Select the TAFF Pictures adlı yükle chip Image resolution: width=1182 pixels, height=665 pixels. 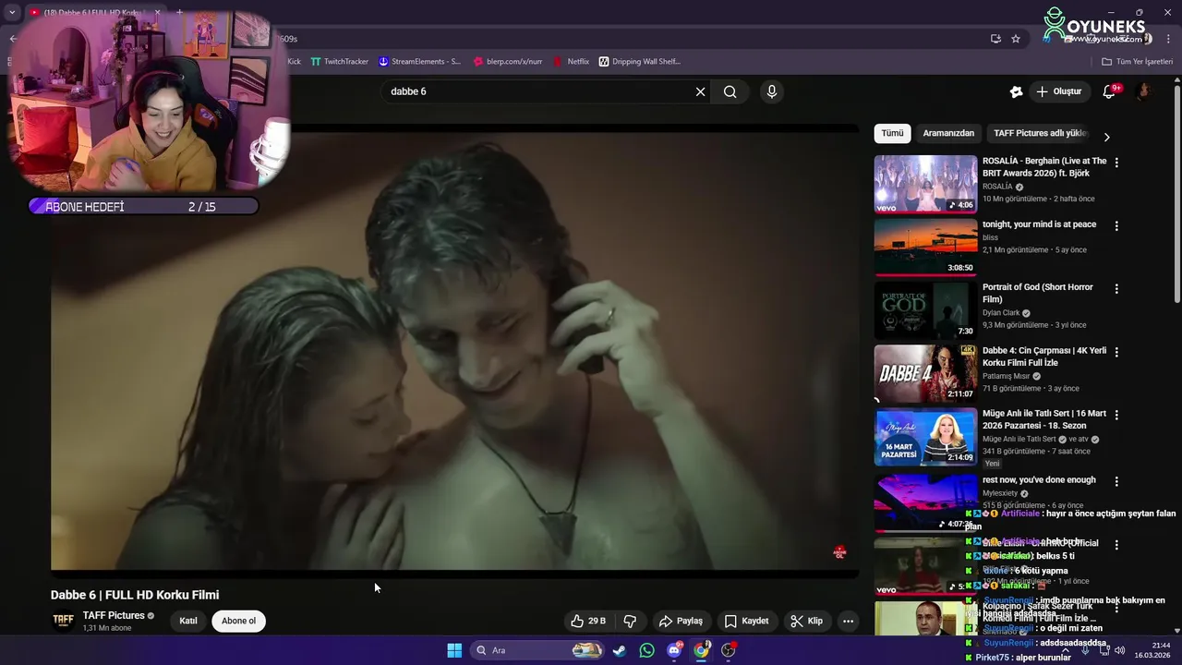click(x=1041, y=133)
